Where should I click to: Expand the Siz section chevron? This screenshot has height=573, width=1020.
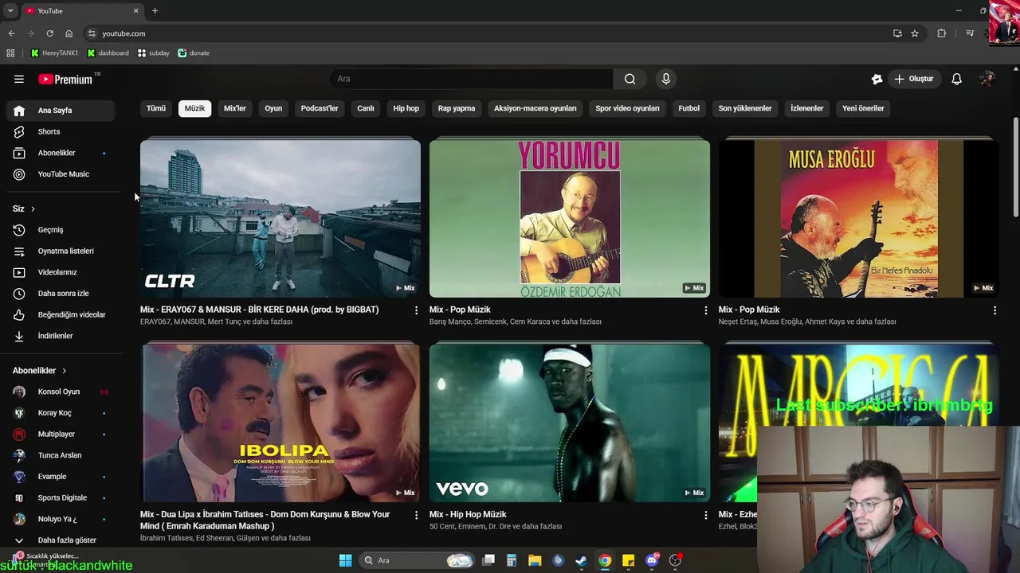33,209
